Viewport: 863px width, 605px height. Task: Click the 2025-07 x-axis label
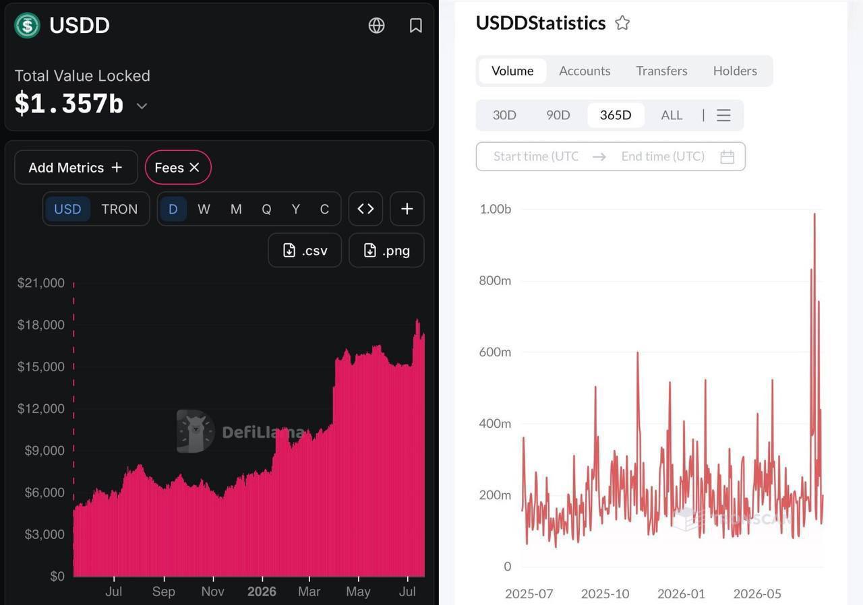tap(529, 594)
